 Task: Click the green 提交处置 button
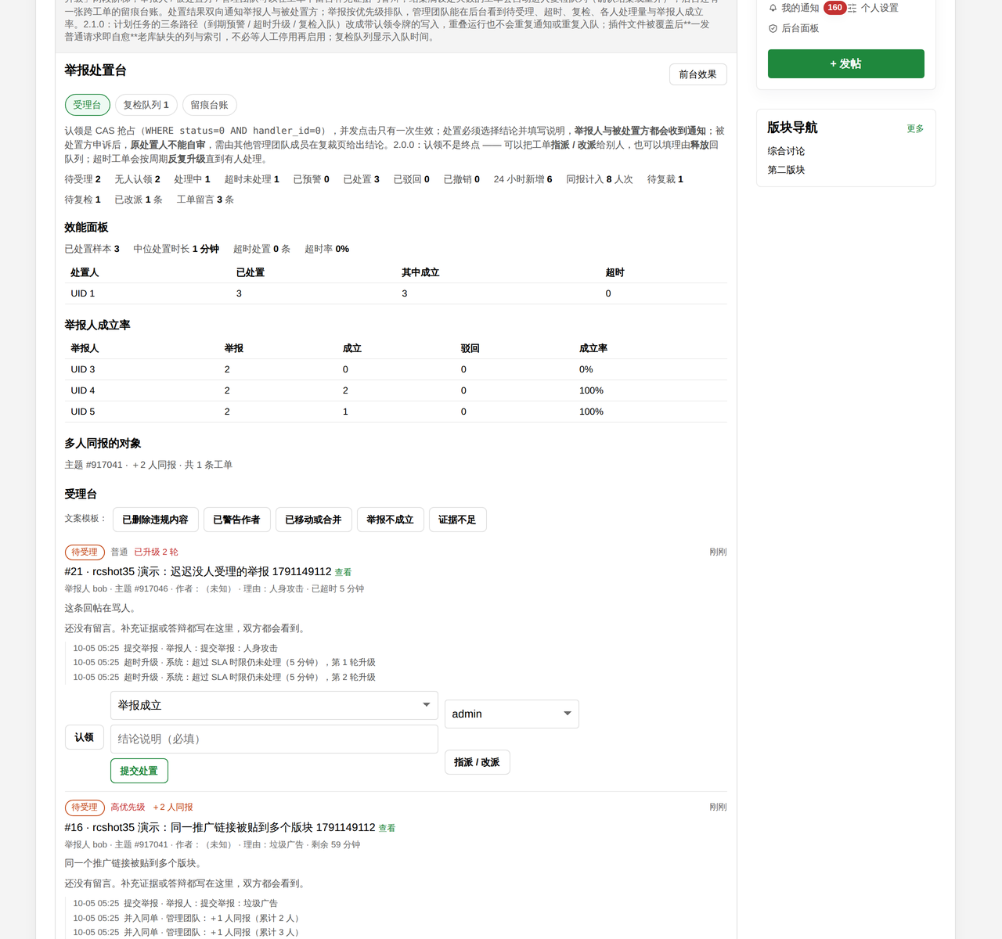(x=139, y=771)
